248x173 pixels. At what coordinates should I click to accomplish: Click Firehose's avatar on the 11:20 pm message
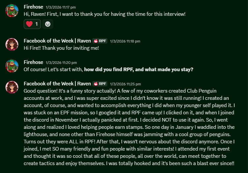pyautogui.click(x=12, y=66)
